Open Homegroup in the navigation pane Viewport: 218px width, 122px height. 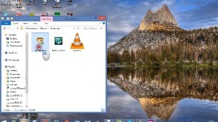coord(12,60)
